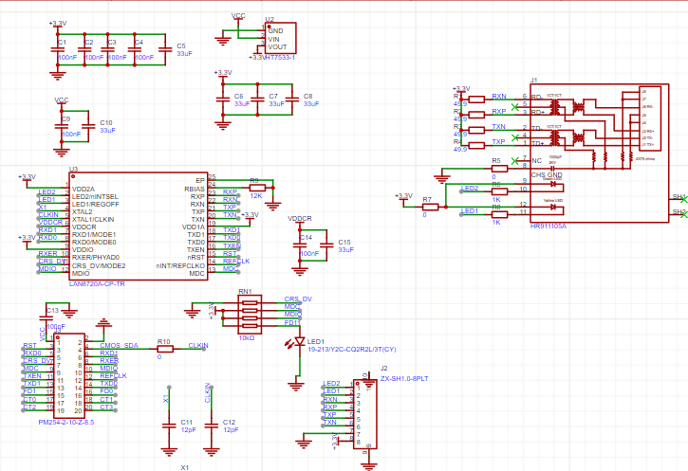Screen dimensions: 688x471
Task: Select the C10 33uF capacitor
Action: [88, 126]
